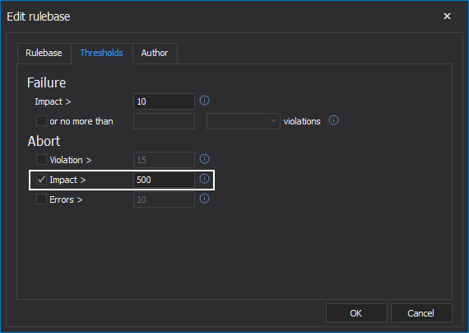
Task: Click the Cancel button
Action: point(421,313)
